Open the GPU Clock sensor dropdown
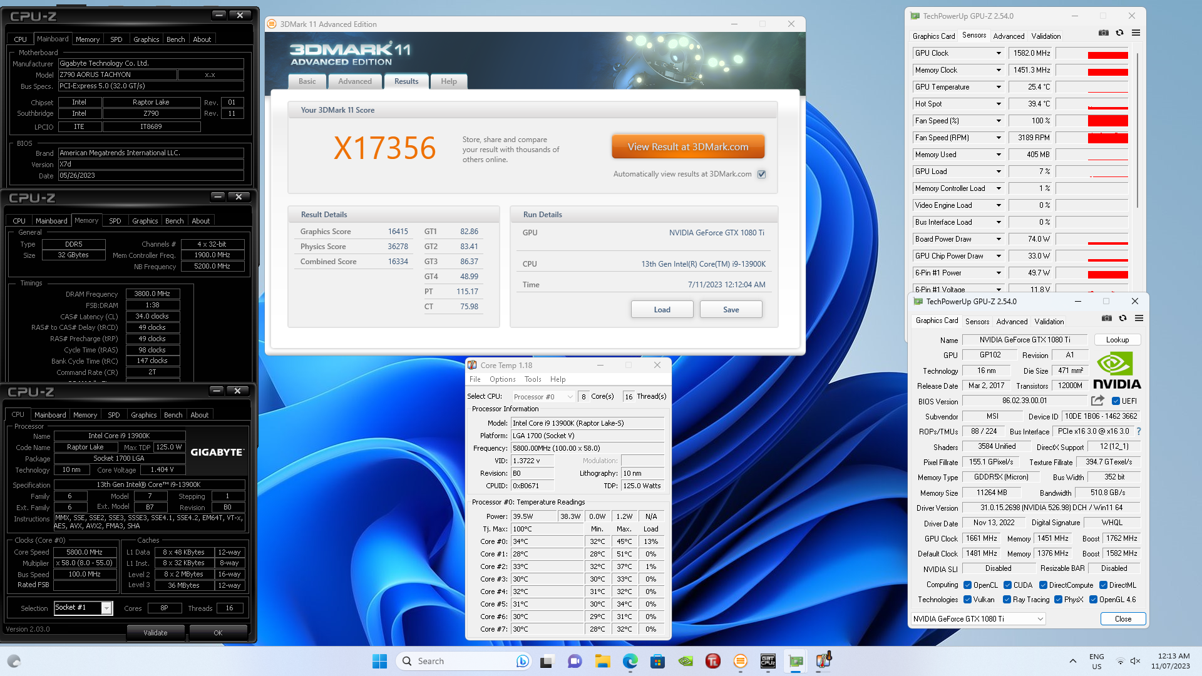The image size is (1202, 676). point(999,53)
